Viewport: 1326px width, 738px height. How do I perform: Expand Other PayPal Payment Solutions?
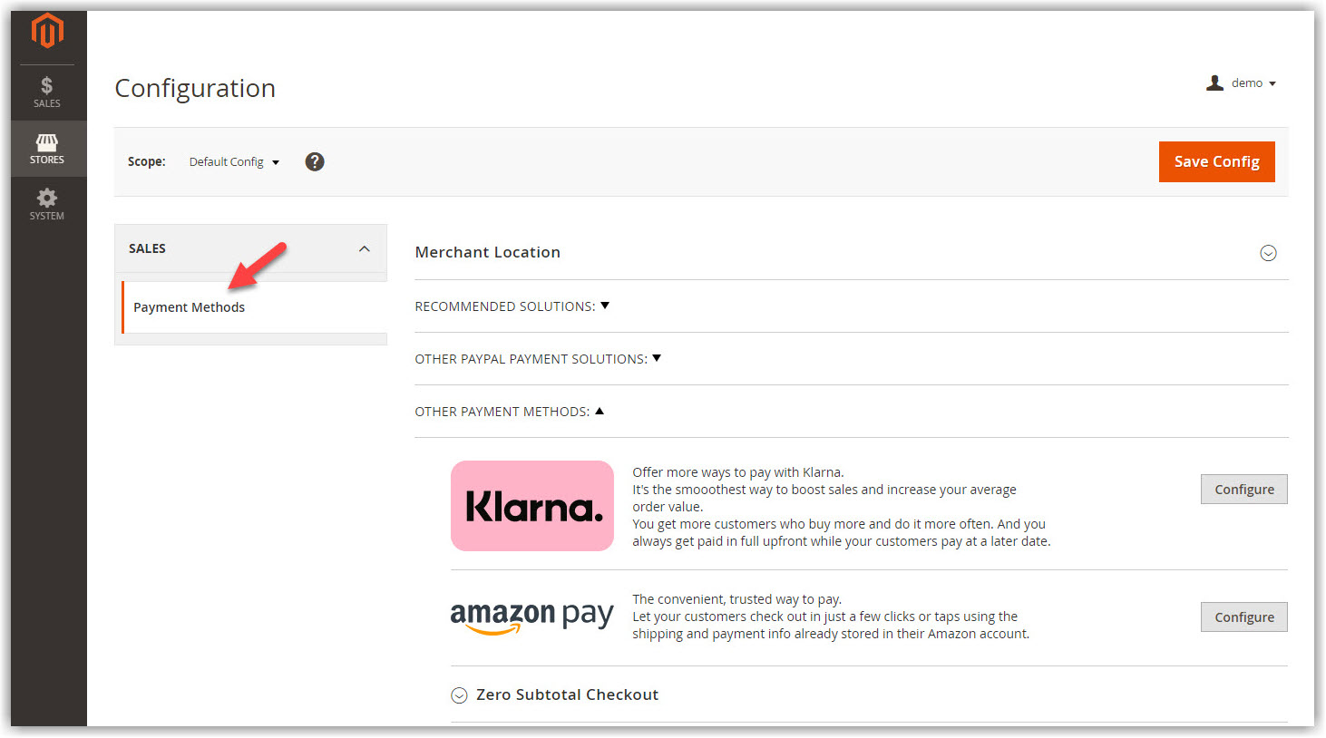pos(538,359)
